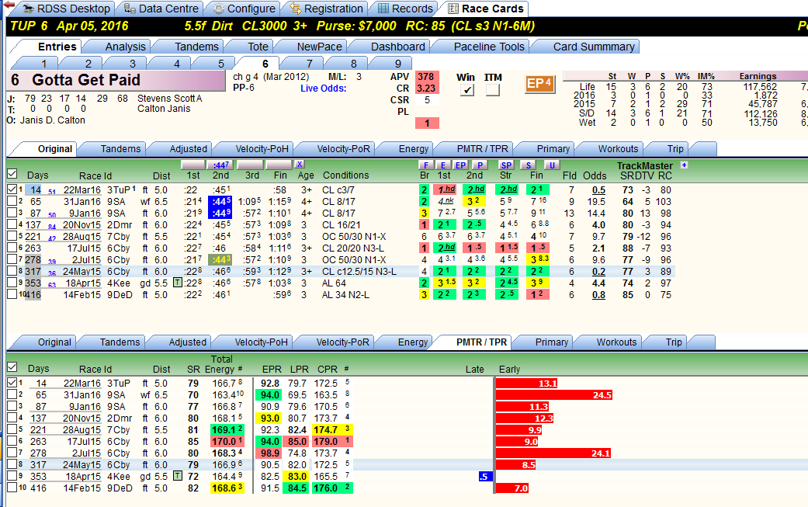The height and width of the screenshot is (507, 808).
Task: Toggle select-all checkbox in PMTR/TPR header
Action: coord(12,366)
